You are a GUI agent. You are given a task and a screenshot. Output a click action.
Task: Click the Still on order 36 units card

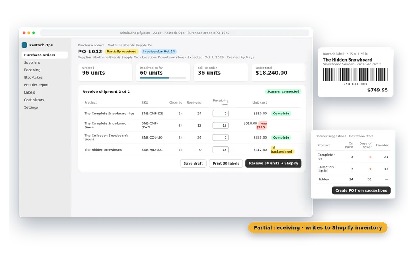click(221, 72)
